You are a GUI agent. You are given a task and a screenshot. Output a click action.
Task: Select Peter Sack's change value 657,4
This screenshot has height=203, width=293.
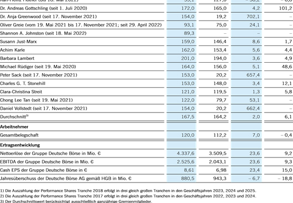click(253, 75)
